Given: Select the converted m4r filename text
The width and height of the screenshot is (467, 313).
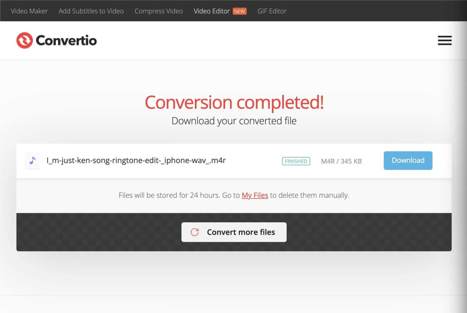Looking at the screenshot, I should 136,160.
